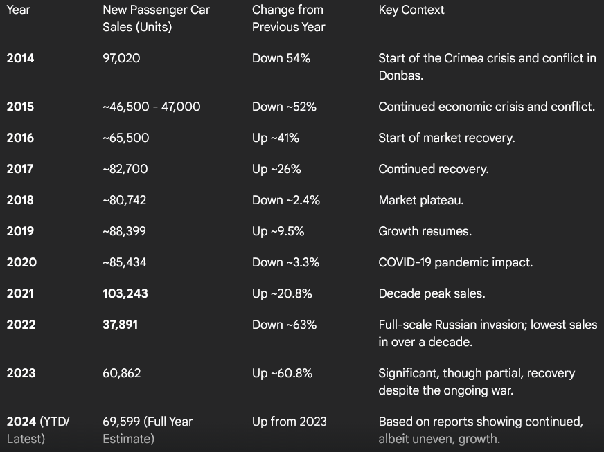Image resolution: width=604 pixels, height=452 pixels.
Task: Click the Crimea crisis context text
Action: pyautogui.click(x=487, y=66)
